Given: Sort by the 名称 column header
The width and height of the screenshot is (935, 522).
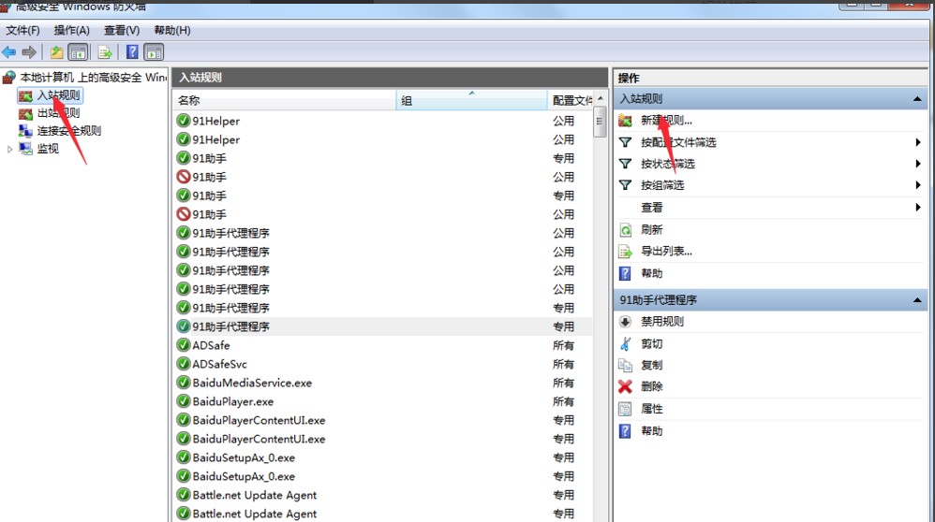Looking at the screenshot, I should point(285,101).
